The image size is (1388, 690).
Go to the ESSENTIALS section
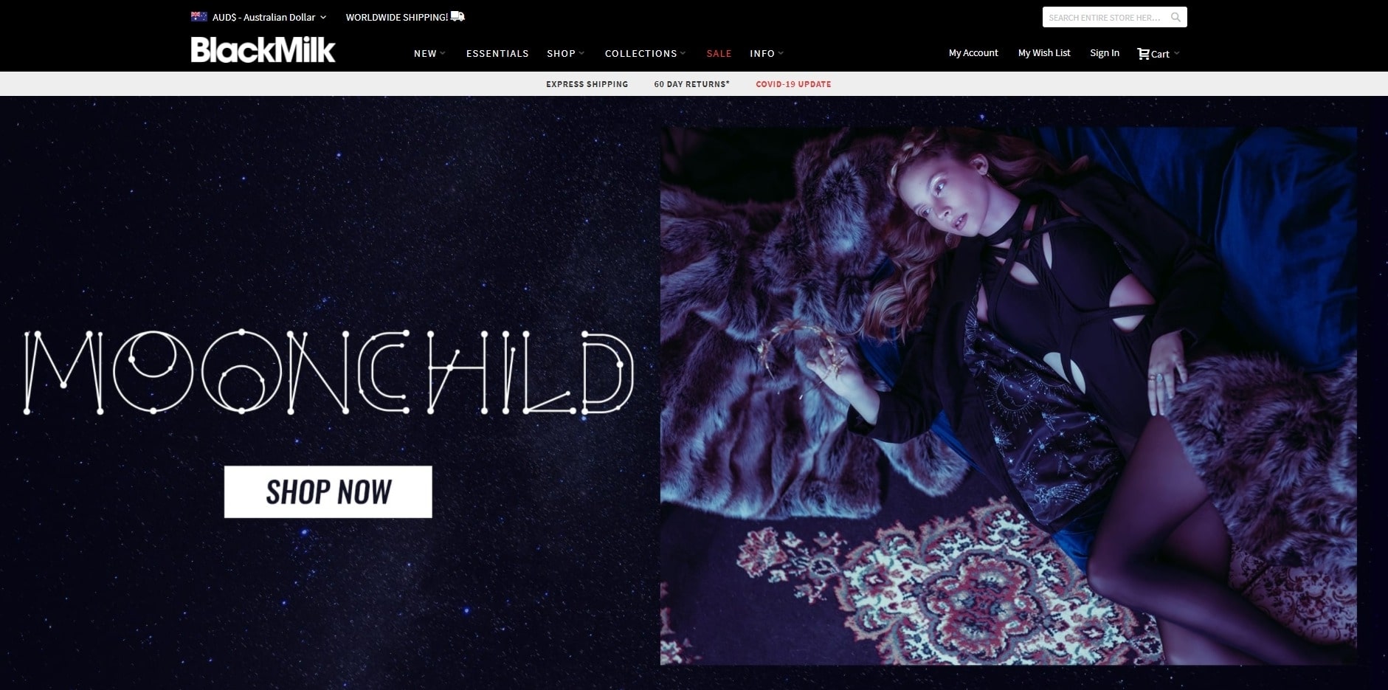point(497,53)
